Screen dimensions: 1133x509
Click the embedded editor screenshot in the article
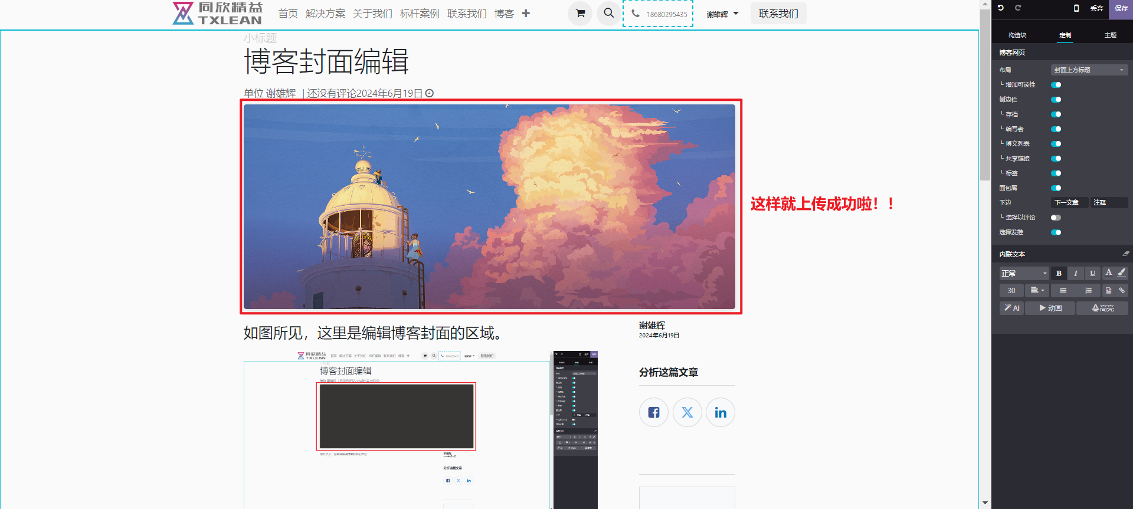[x=421, y=429]
